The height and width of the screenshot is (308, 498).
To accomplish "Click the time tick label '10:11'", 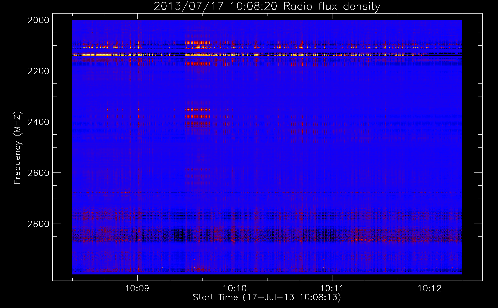I will (x=332, y=289).
